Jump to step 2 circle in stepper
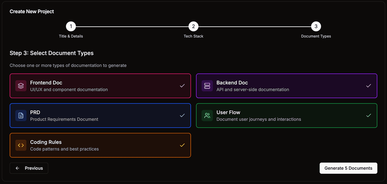Image resolution: width=387 pixels, height=184 pixels. click(193, 26)
